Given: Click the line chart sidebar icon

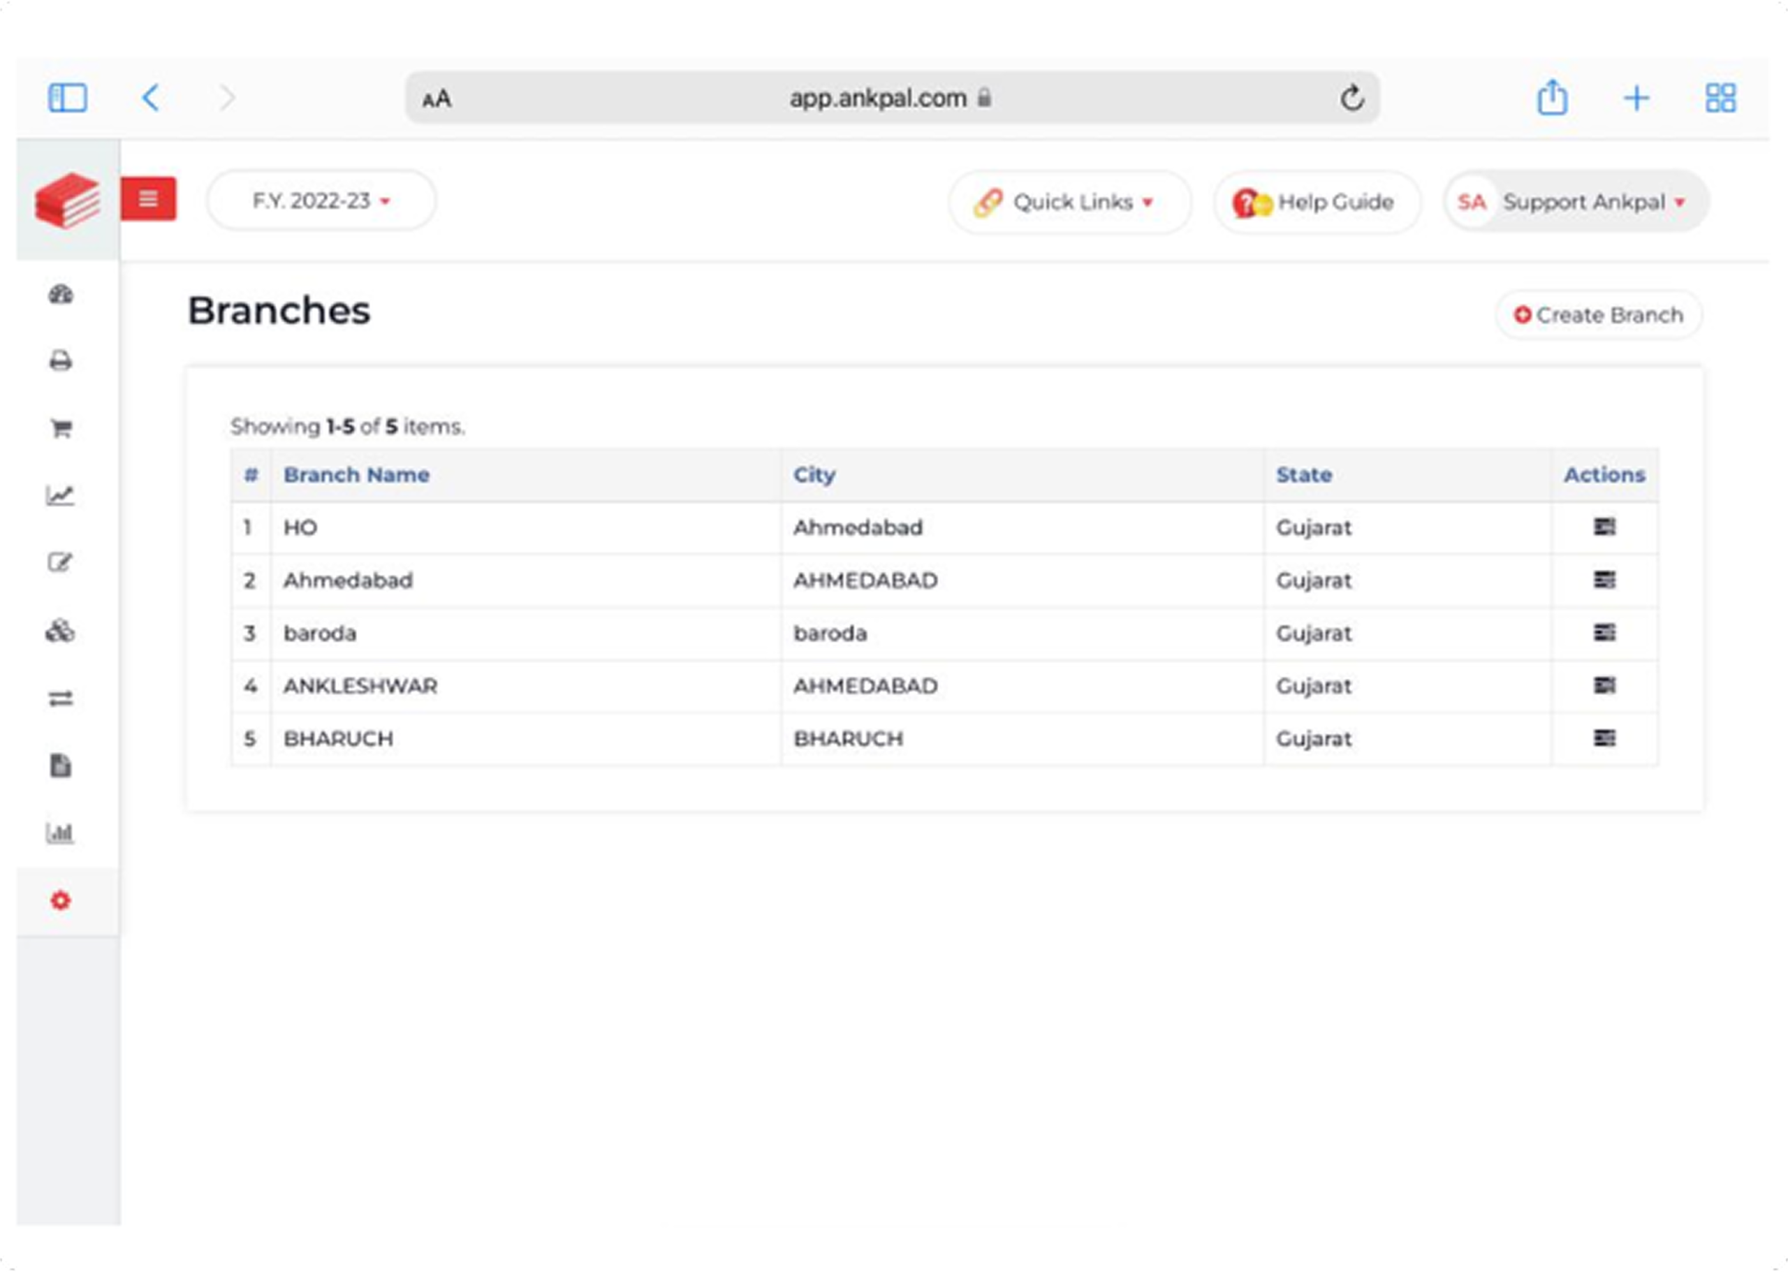Looking at the screenshot, I should [x=60, y=495].
